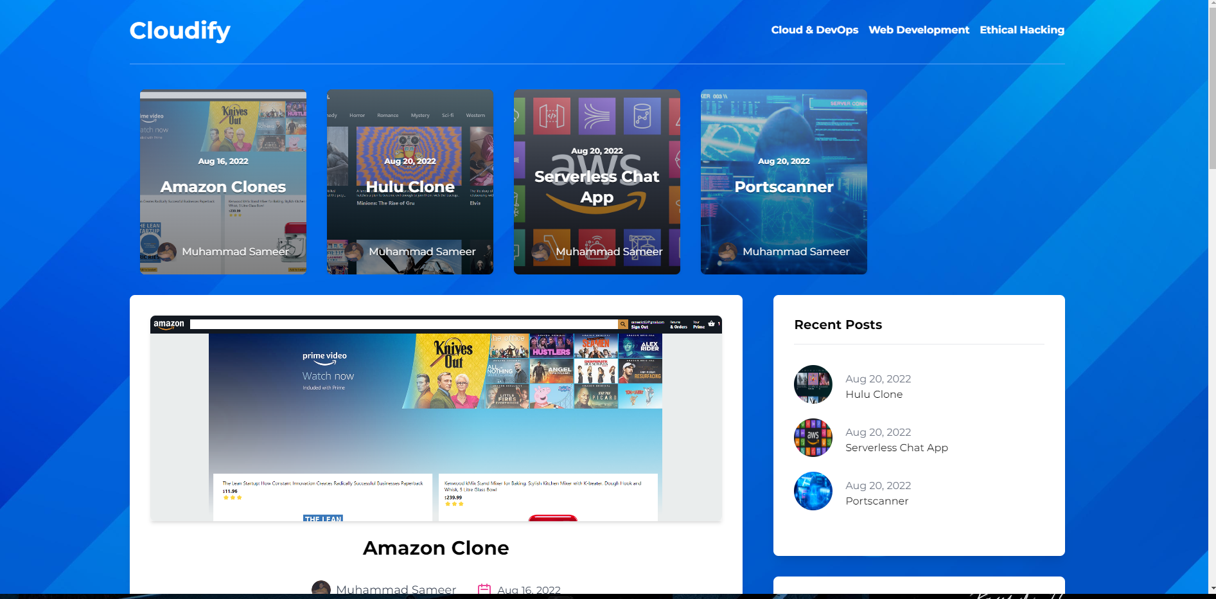Open Portscanner link in Recent Posts

pos(877,501)
